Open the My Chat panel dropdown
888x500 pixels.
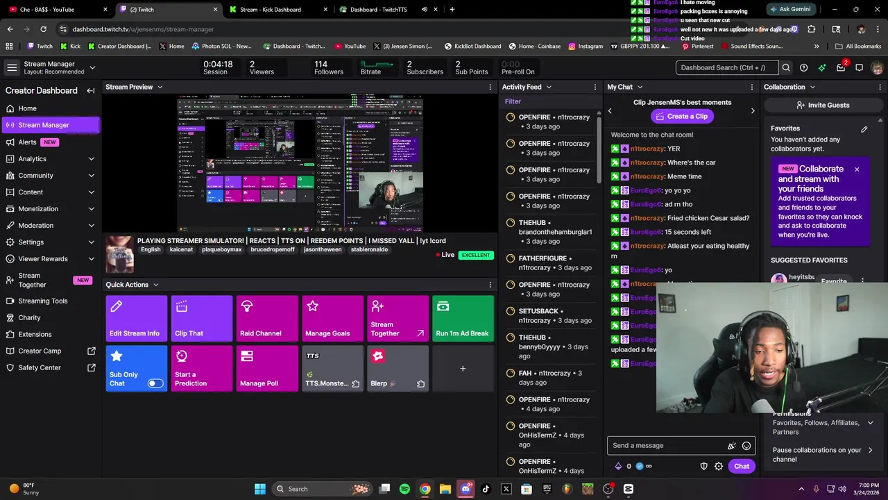point(640,87)
